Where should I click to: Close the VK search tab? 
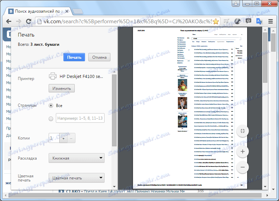click(x=67, y=11)
